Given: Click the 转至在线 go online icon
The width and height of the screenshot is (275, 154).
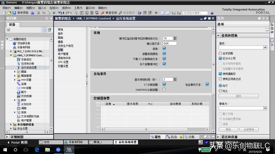Looking at the screenshot, I should (x=103, y=13).
